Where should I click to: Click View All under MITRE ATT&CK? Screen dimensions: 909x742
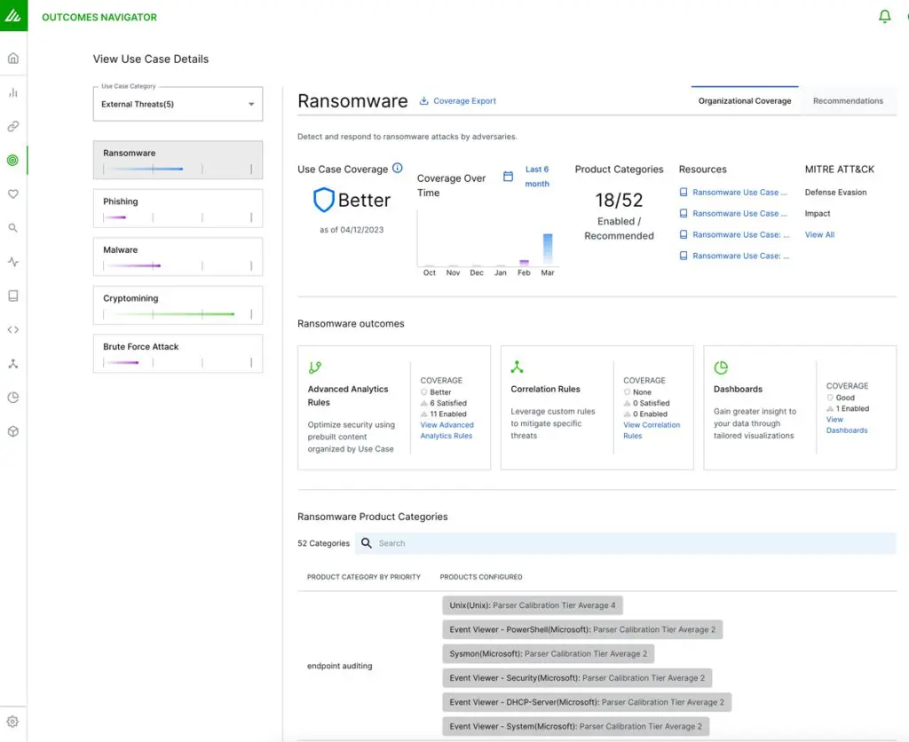tap(818, 234)
